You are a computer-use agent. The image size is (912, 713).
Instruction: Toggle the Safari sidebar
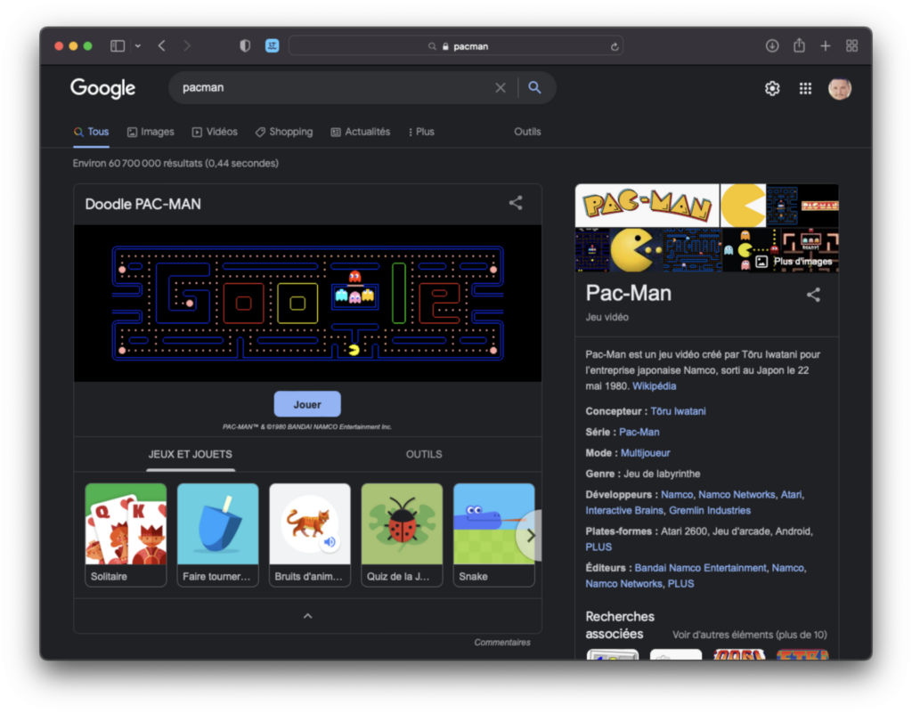118,46
